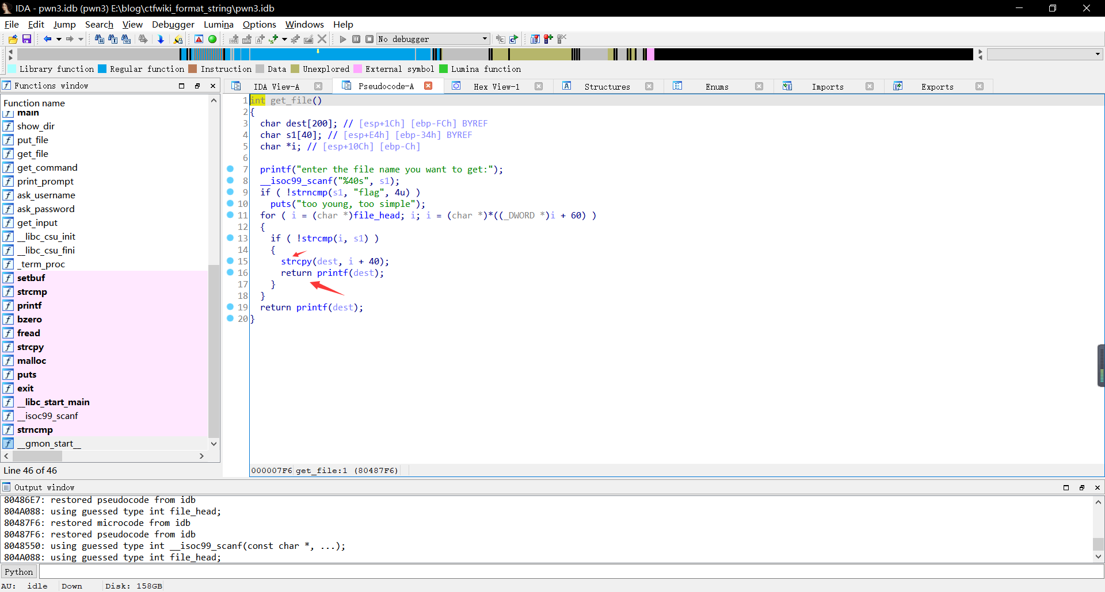
Task: Open the forward-history dropdown arrow
Action: 81,39
